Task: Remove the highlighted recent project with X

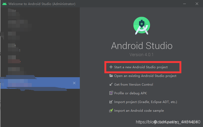Action: [74, 83]
